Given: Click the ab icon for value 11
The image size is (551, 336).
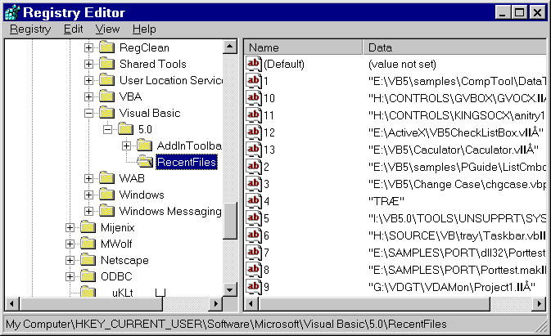Looking at the screenshot, I should tap(254, 115).
